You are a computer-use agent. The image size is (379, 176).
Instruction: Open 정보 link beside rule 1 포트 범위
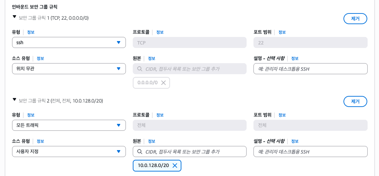click(x=282, y=32)
